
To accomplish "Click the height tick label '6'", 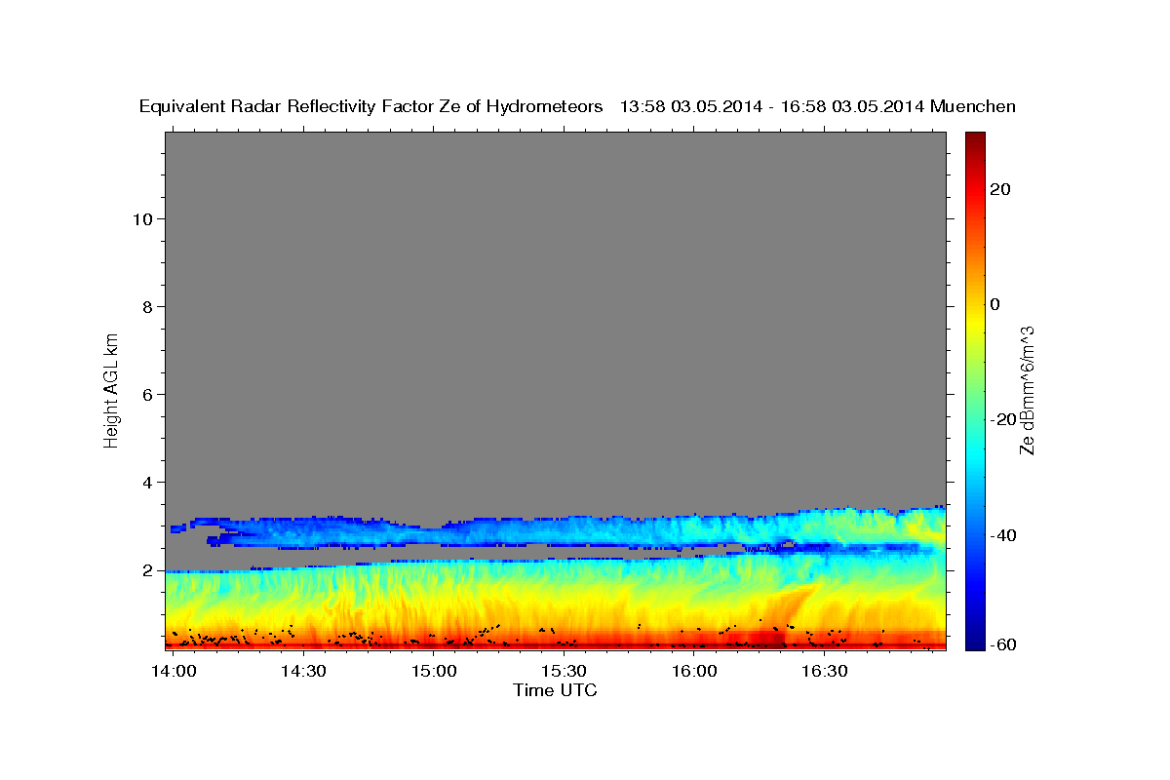I will 147,394.
